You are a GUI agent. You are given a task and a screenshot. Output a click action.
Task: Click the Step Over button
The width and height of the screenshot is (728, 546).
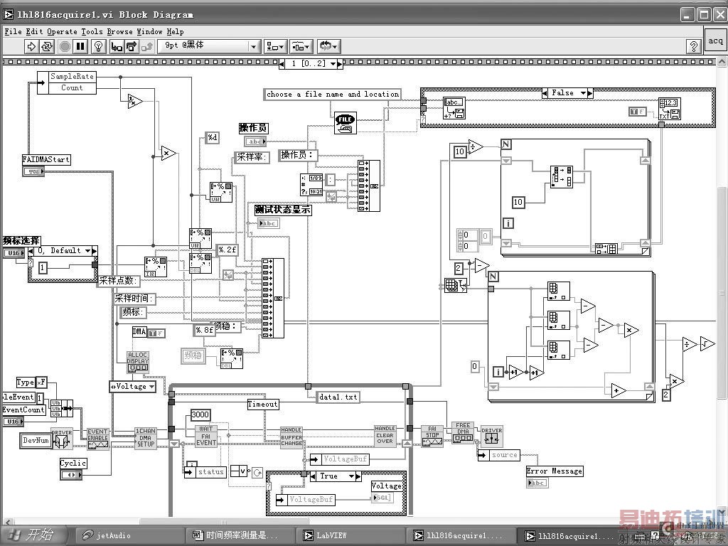(x=132, y=46)
